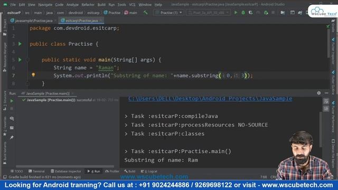
Task: Click the Stop icon in the toolbar
Action: pyautogui.click(x=273, y=13)
